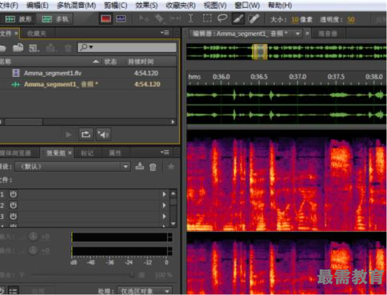Click the preview Play button in Files panel

click(x=68, y=135)
